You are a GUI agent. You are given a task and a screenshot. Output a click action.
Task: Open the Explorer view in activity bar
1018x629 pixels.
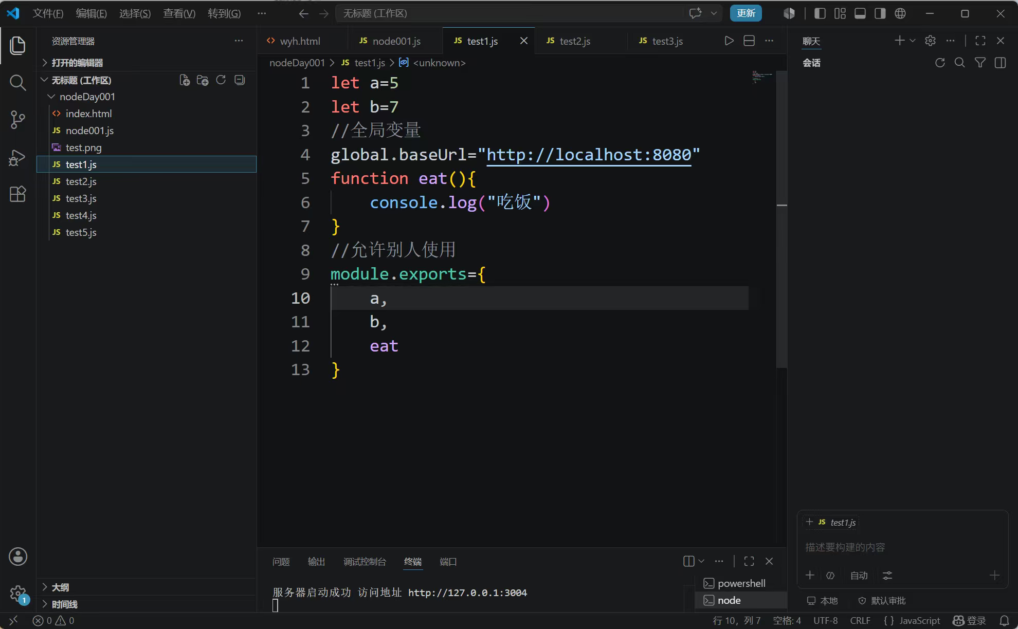pos(17,45)
